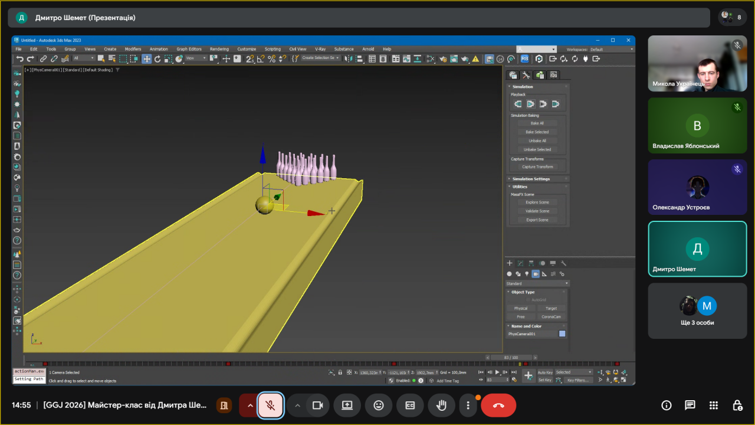Open the Modify panel tab icon
Viewport: 755px width, 425px height.
point(520,263)
